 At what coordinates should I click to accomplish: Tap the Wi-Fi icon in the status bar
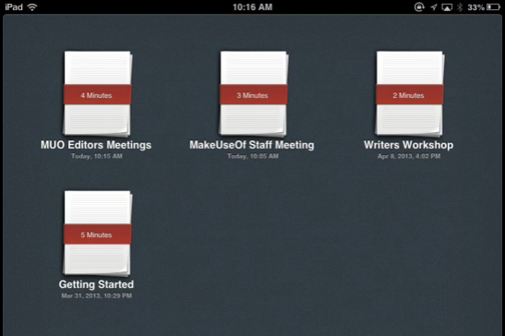[x=32, y=6]
